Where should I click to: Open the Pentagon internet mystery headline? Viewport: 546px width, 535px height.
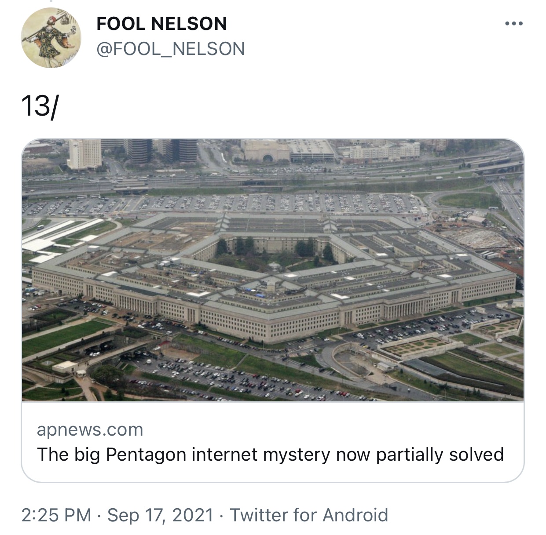pyautogui.click(x=270, y=455)
